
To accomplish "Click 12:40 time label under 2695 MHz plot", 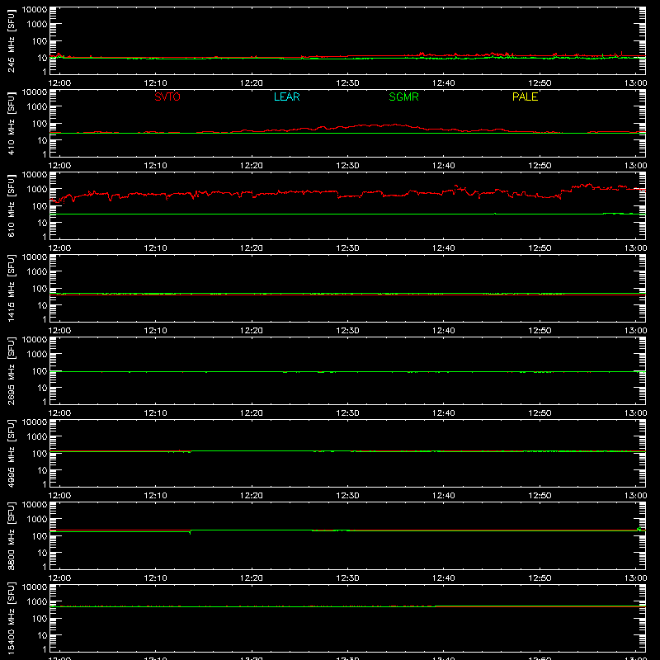I will [444, 413].
